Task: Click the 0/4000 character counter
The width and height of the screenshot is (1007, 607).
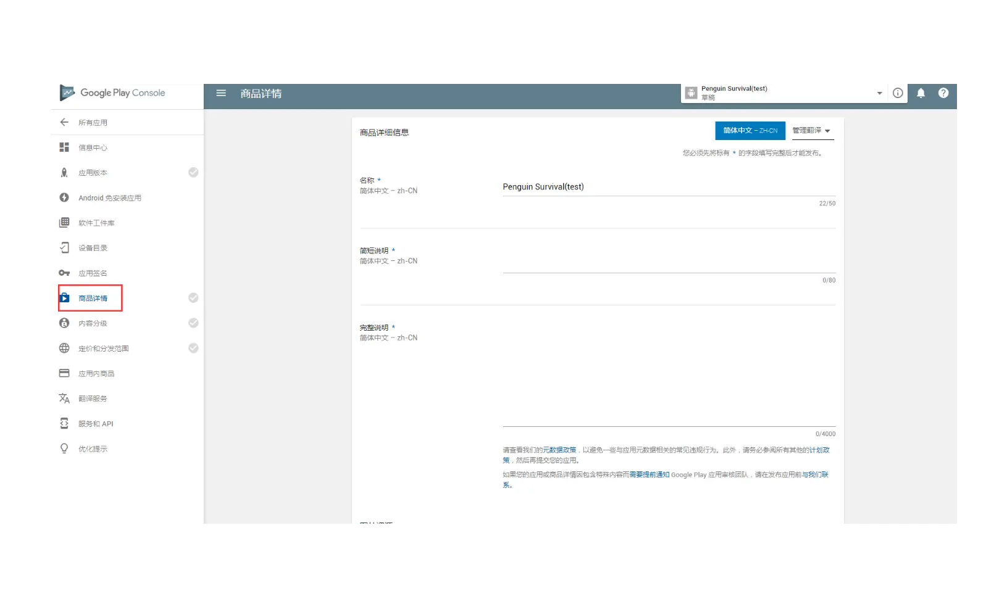Action: tap(825, 434)
